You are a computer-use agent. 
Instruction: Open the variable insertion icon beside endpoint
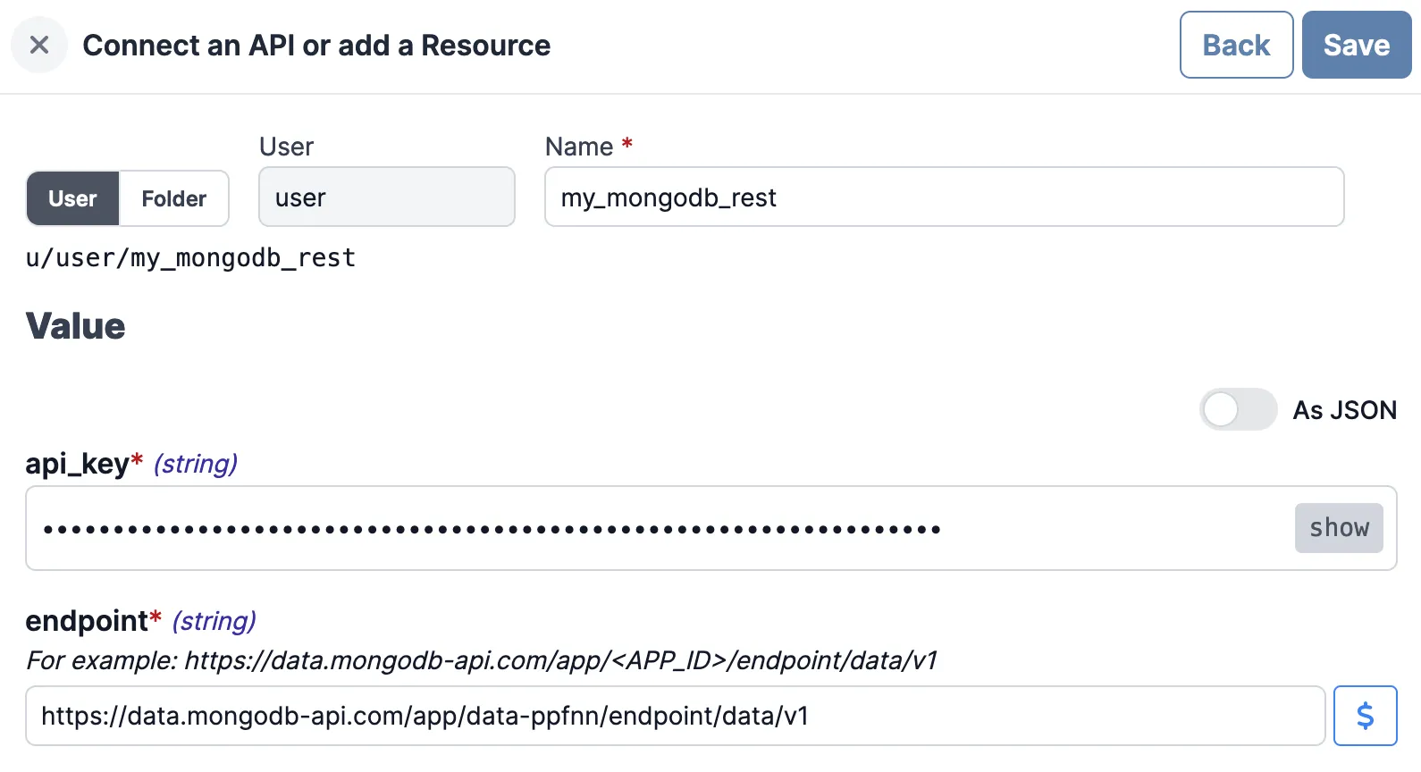[1365, 715]
